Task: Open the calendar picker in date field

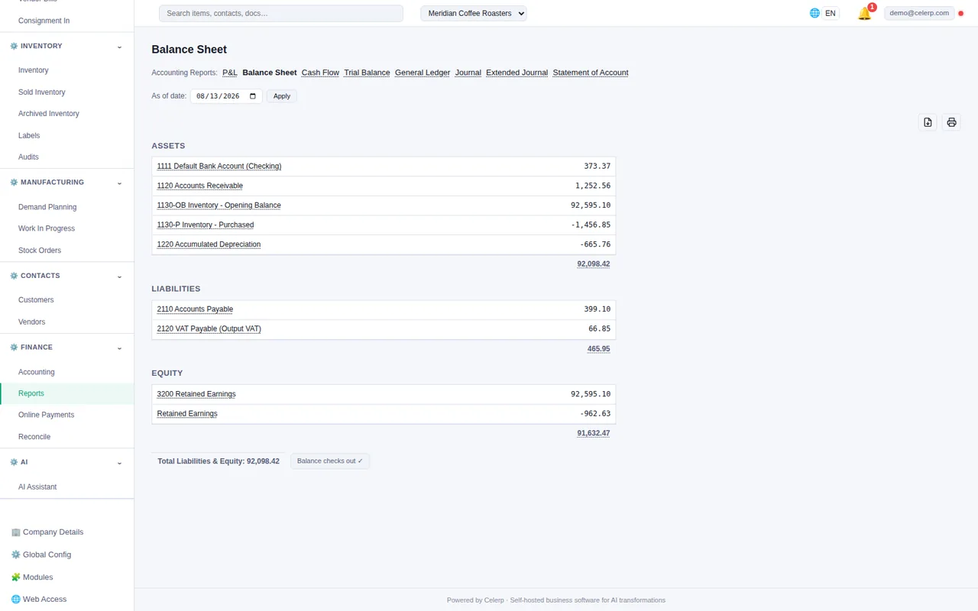Action: click(x=253, y=96)
